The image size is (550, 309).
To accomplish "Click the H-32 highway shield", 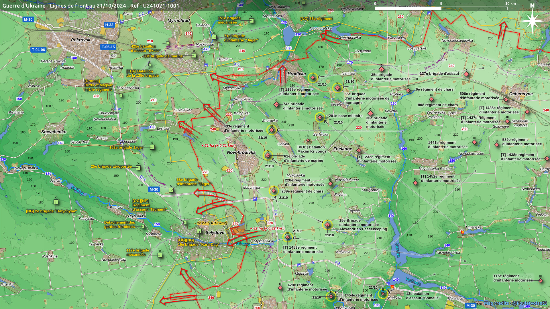I will coord(109,25).
